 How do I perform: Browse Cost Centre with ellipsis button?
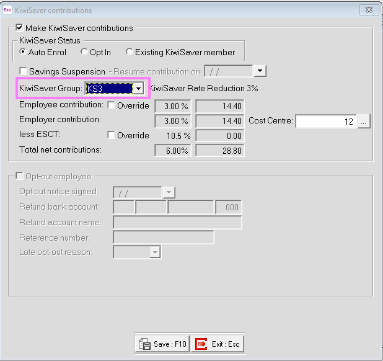[364, 121]
